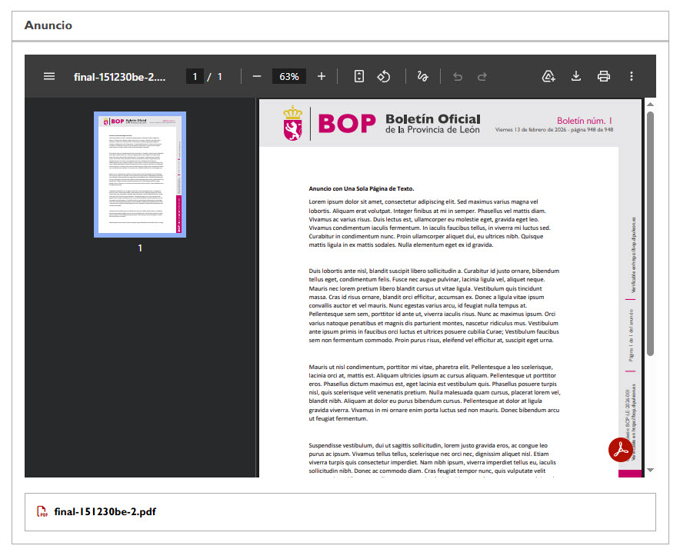Select the draw annotation tool
This screenshot has width=680, height=559.
pyautogui.click(x=422, y=76)
